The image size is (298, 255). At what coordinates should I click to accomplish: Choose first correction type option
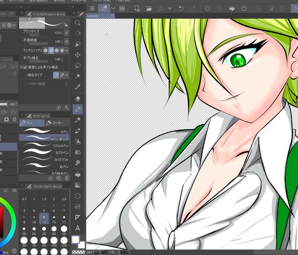56,75
